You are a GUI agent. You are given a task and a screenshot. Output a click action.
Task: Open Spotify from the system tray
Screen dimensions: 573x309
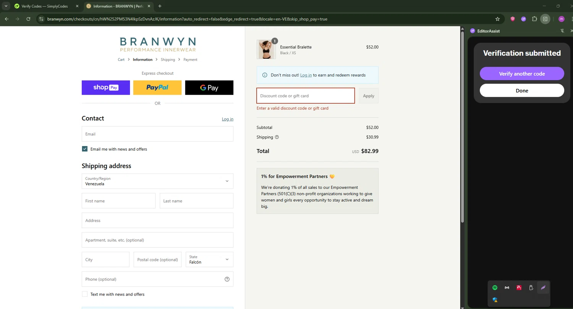(495, 288)
